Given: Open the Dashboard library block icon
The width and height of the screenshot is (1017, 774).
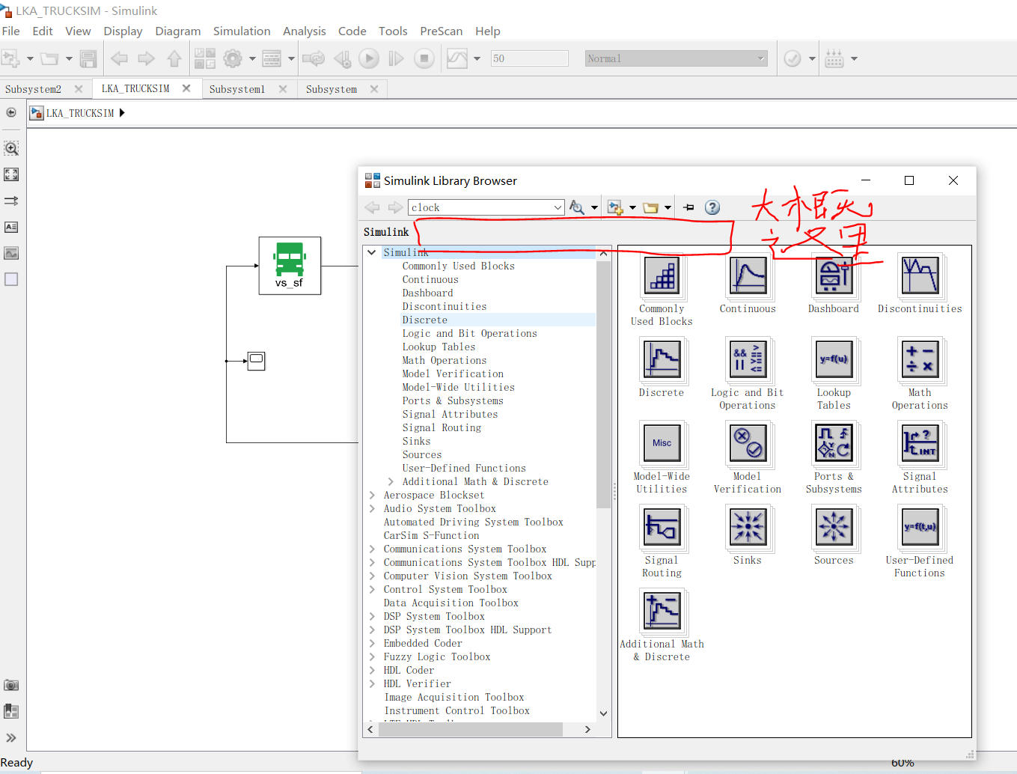Looking at the screenshot, I should click(x=834, y=277).
